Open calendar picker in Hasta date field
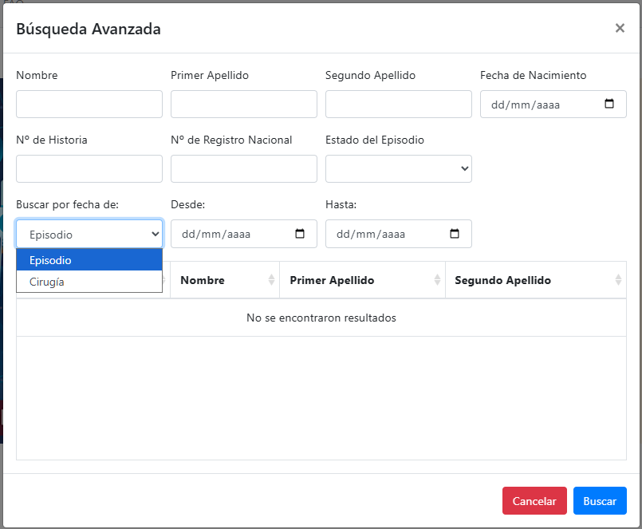This screenshot has width=642, height=529. pyautogui.click(x=455, y=234)
